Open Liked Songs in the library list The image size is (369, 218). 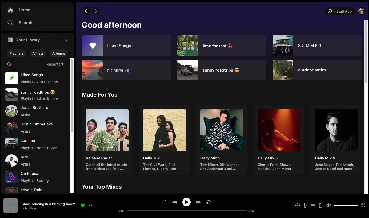tap(36, 78)
